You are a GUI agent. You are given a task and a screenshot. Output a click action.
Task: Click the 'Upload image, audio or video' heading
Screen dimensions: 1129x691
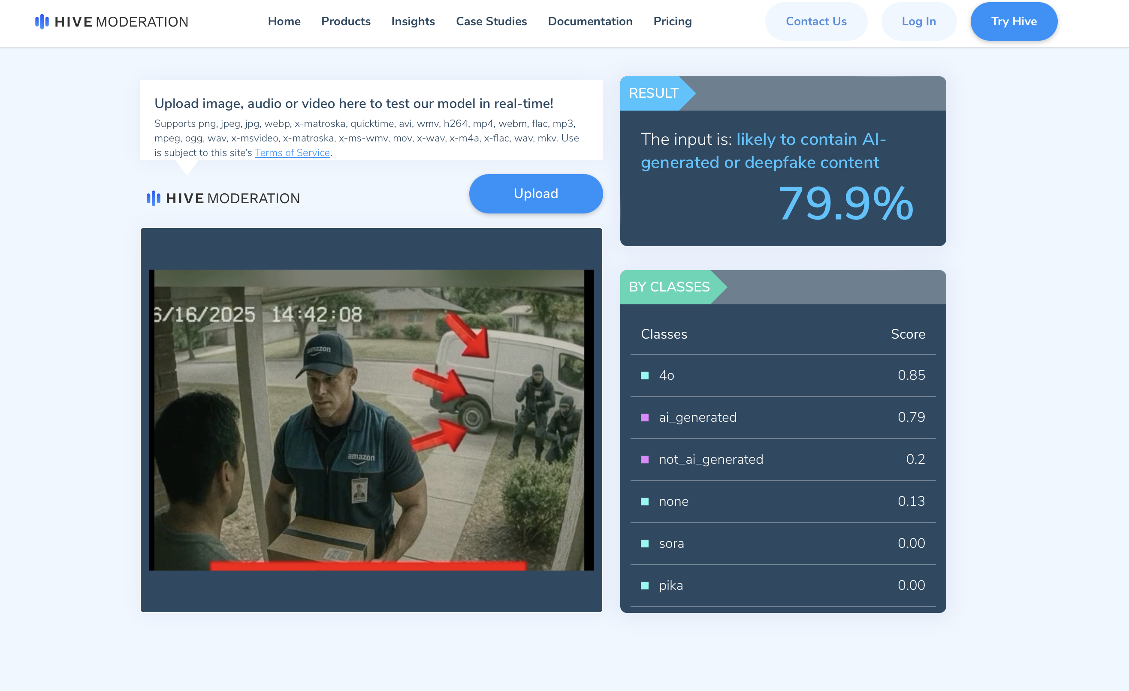[354, 103]
